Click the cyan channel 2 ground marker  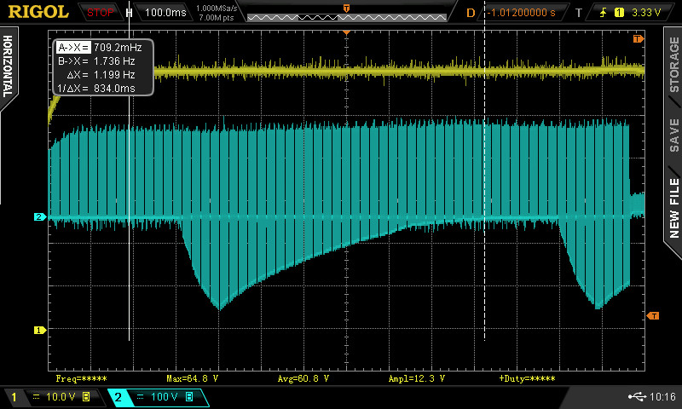pos(38,217)
